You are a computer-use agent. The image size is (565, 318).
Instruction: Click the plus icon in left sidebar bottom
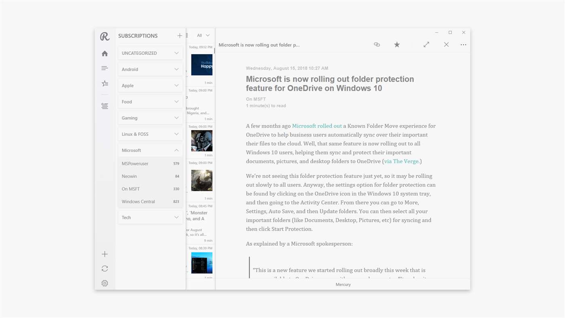pyautogui.click(x=105, y=254)
